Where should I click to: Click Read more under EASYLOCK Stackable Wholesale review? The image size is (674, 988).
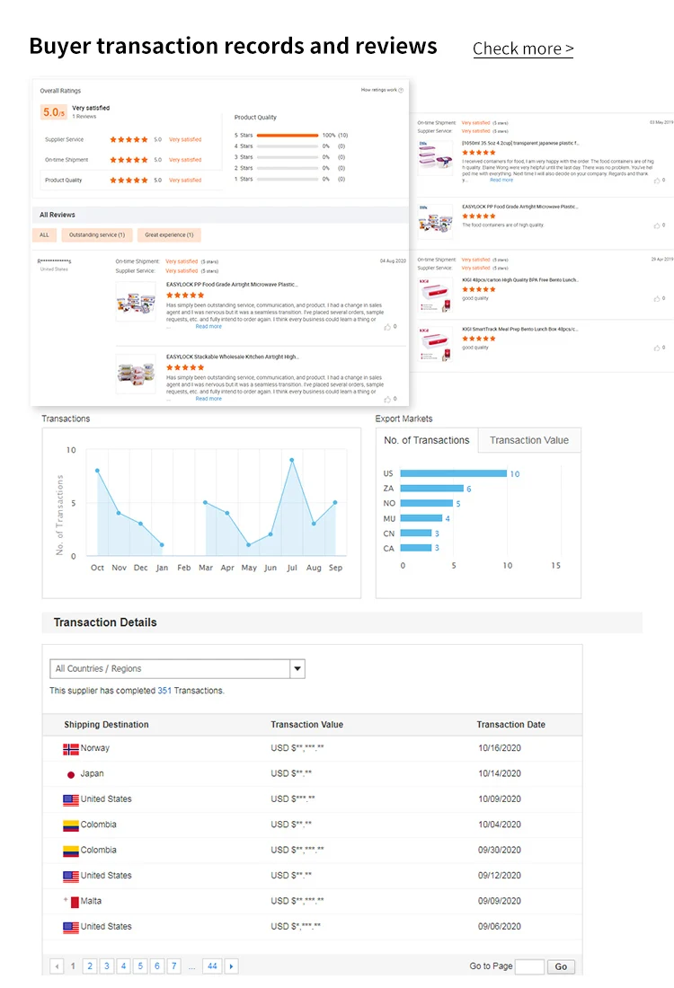pyautogui.click(x=208, y=399)
